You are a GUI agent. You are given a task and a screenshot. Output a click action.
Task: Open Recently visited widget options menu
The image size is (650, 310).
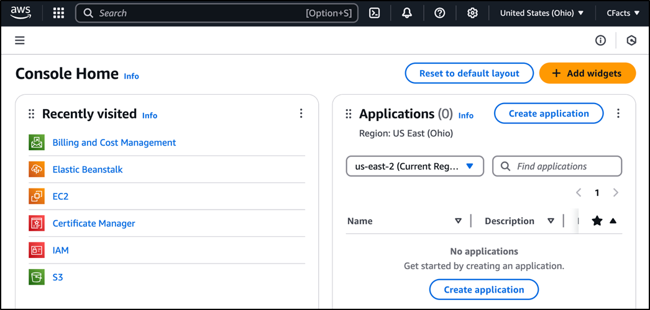tap(301, 113)
